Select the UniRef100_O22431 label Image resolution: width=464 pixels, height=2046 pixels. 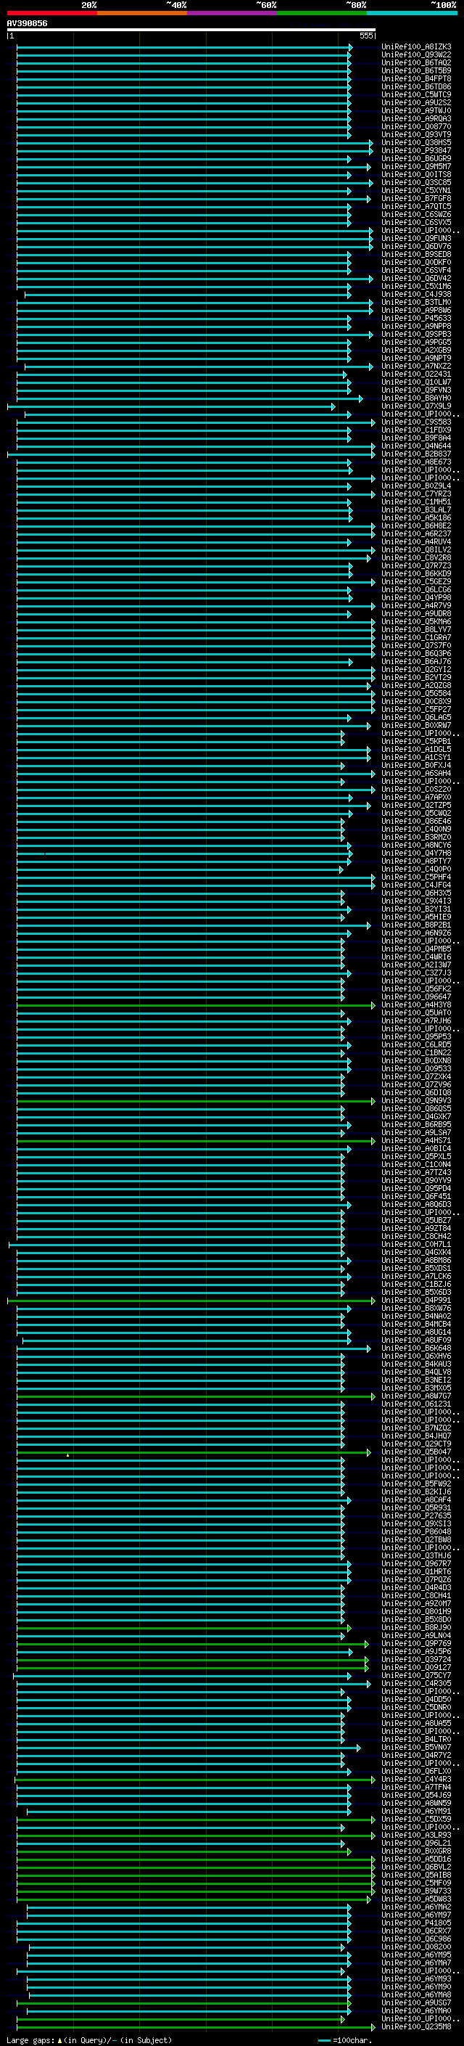(416, 374)
